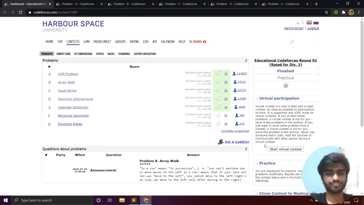Open Windows Start menu
This screenshot has height=205, width=364.
click(x=6, y=200)
